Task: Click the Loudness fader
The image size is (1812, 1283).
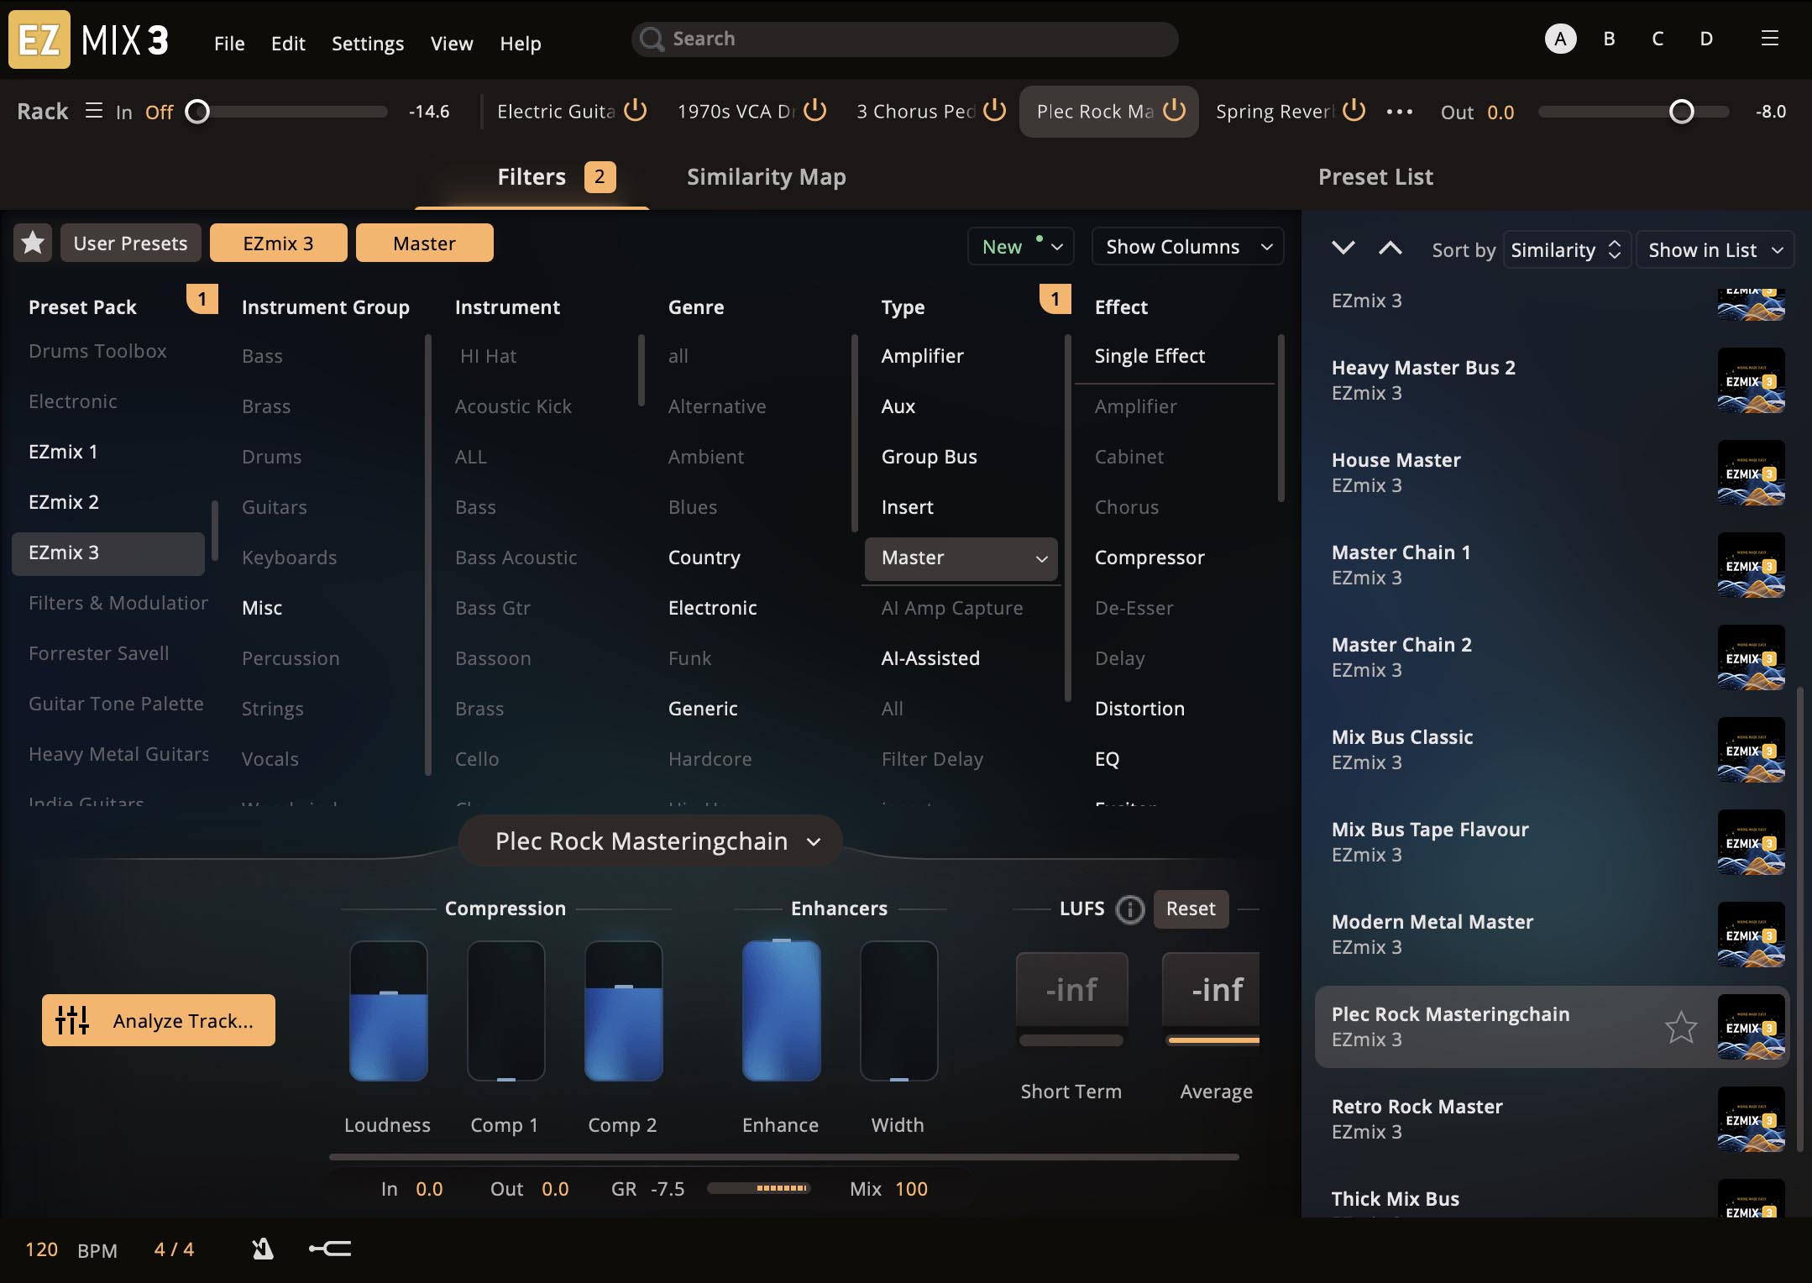Action: [x=388, y=1011]
